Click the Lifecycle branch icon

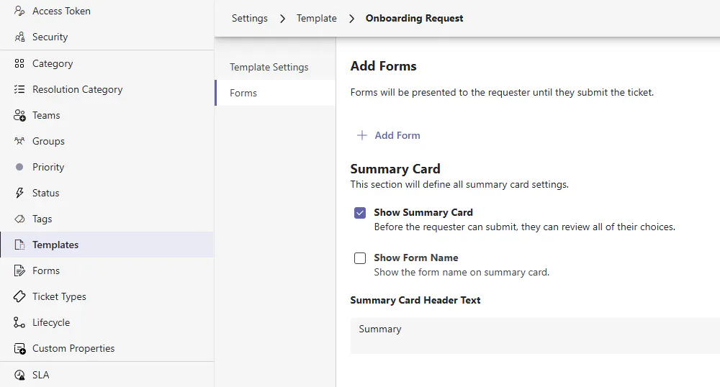pyautogui.click(x=19, y=323)
